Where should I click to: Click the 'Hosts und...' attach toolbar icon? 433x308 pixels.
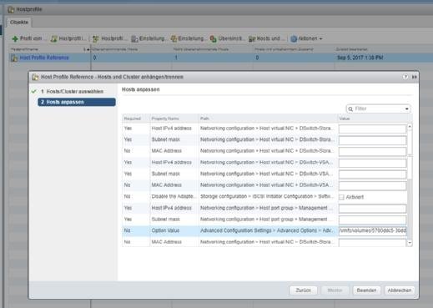(x=252, y=38)
